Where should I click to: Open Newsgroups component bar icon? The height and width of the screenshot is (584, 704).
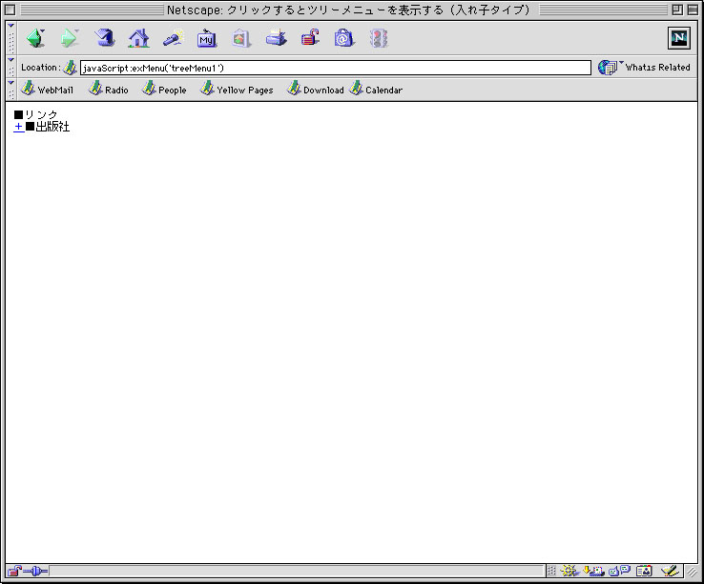(x=619, y=571)
